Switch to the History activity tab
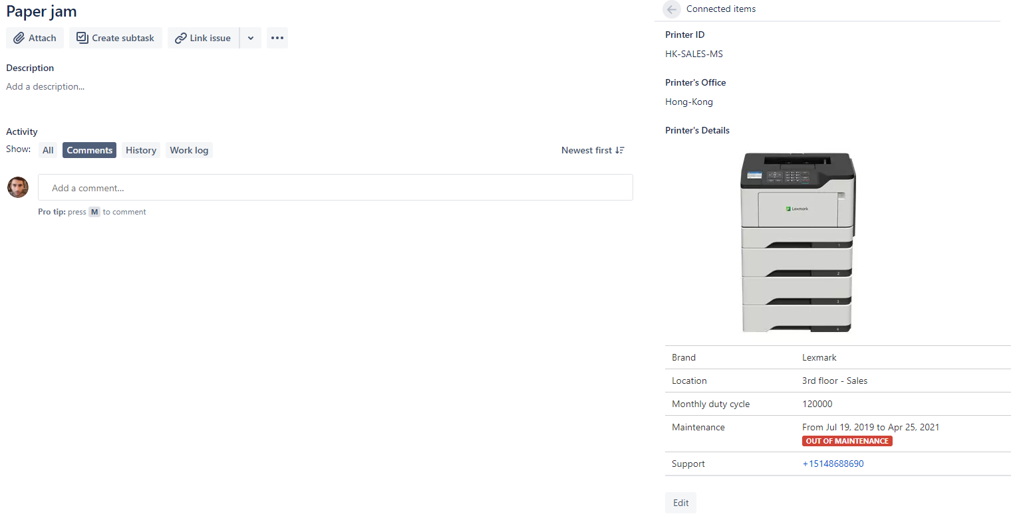 tap(141, 150)
